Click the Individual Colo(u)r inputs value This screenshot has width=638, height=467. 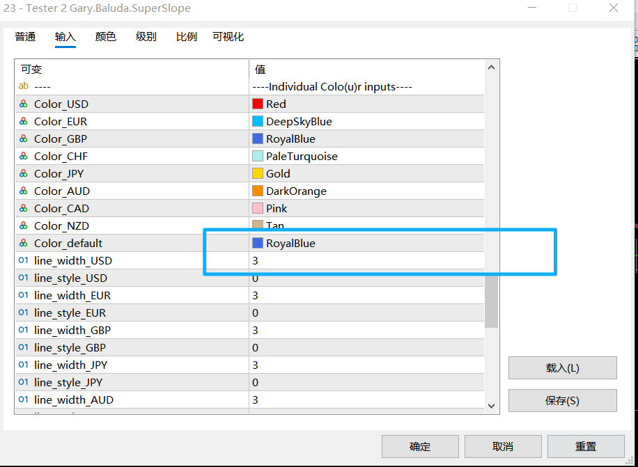332,86
